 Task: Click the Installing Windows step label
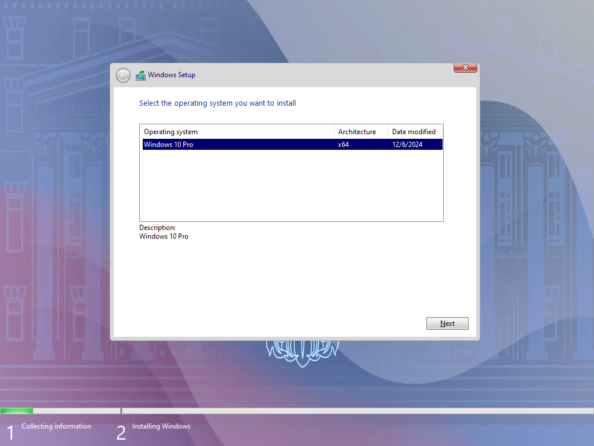click(x=161, y=426)
